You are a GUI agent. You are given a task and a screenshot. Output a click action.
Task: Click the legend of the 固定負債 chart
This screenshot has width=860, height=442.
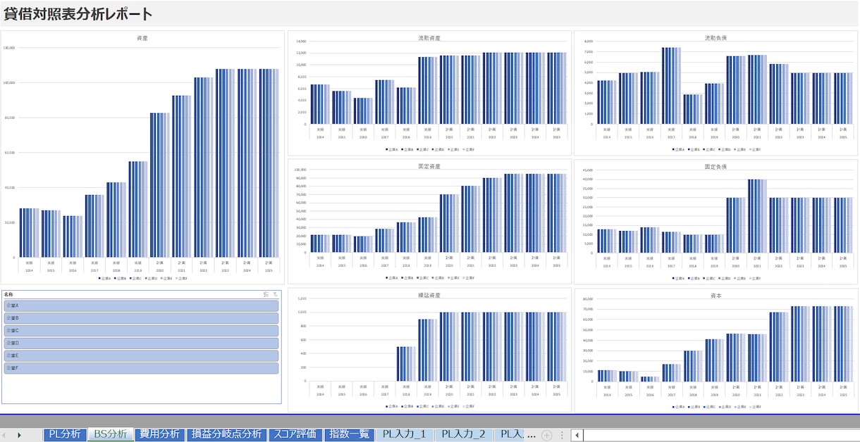coord(715,277)
